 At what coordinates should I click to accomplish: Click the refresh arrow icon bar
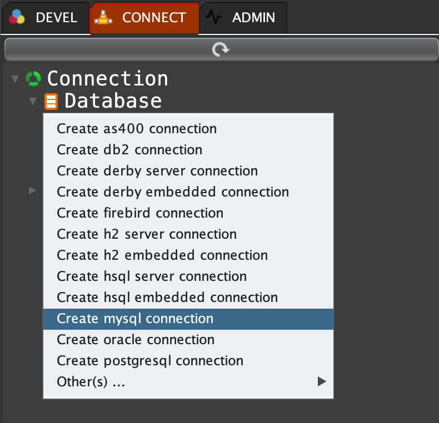click(x=221, y=50)
